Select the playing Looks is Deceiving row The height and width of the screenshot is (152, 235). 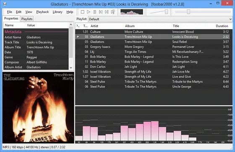152,37
